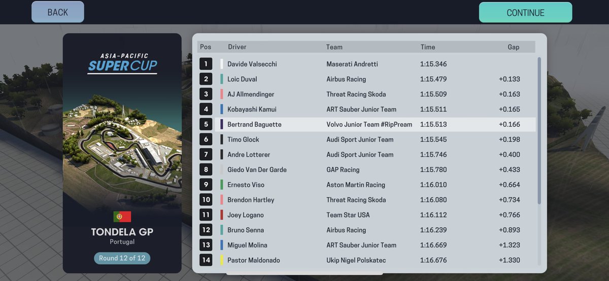Click the Gap column header
This screenshot has width=609, height=281.
click(x=514, y=47)
